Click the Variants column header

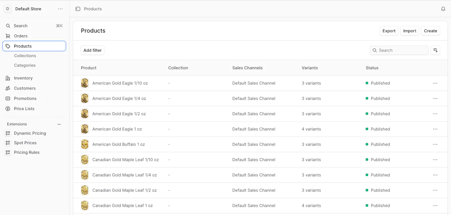point(310,68)
